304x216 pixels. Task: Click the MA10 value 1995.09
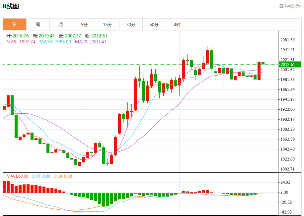(x=63, y=42)
